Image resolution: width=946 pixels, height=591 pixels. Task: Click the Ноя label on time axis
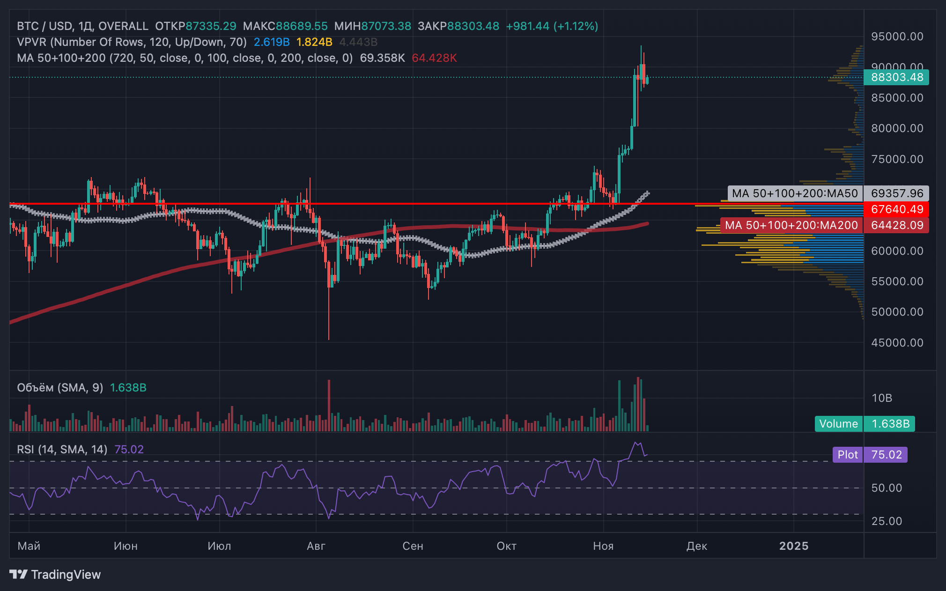[603, 546]
